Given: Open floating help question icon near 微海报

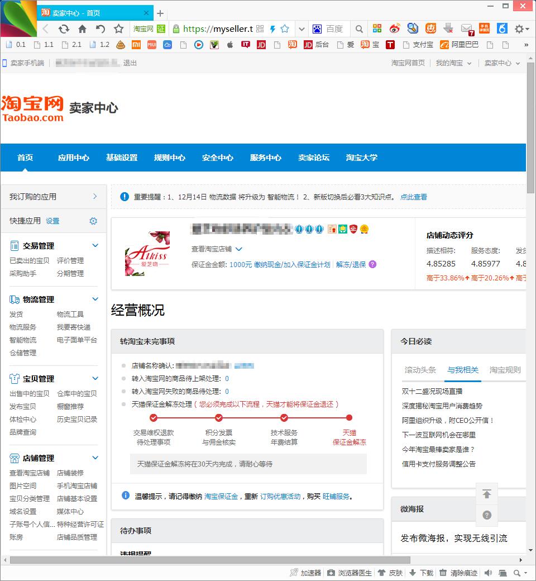Looking at the screenshot, I should [x=487, y=515].
